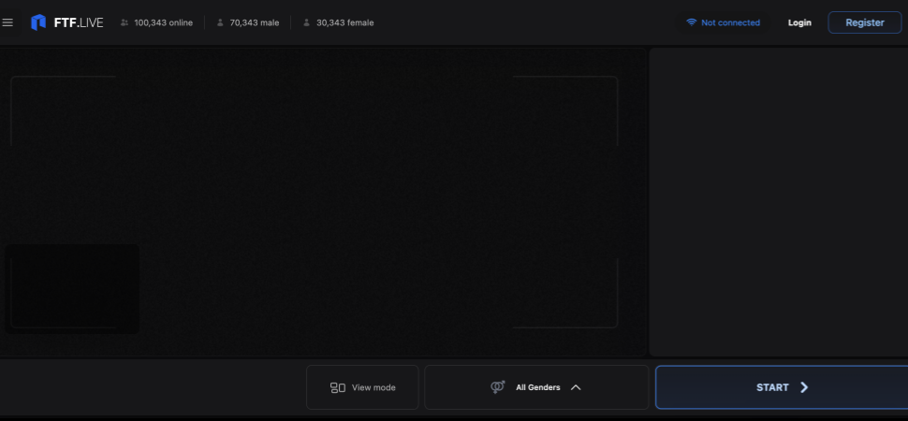
Task: Select the small self-preview thumbnail
Action: (72, 288)
